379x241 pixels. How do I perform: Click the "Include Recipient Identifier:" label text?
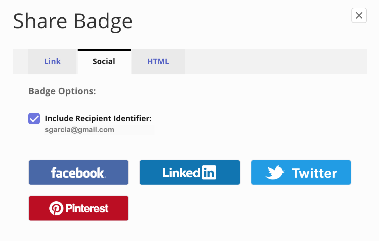[98, 119]
